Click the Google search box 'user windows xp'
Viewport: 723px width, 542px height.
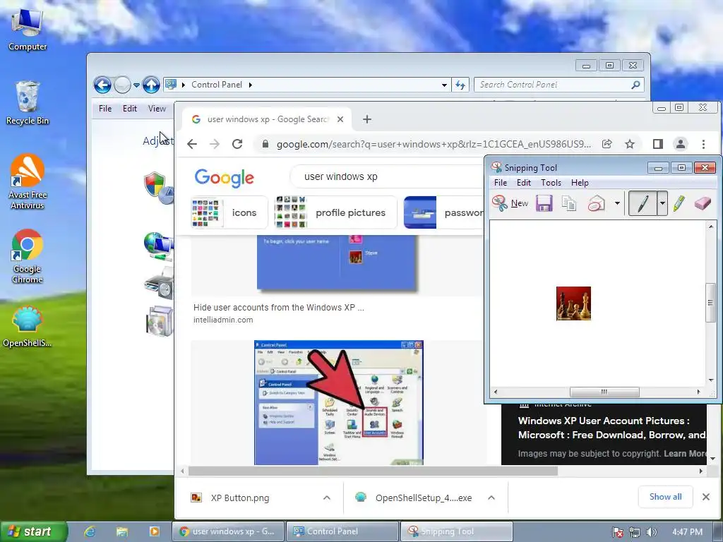click(x=388, y=176)
